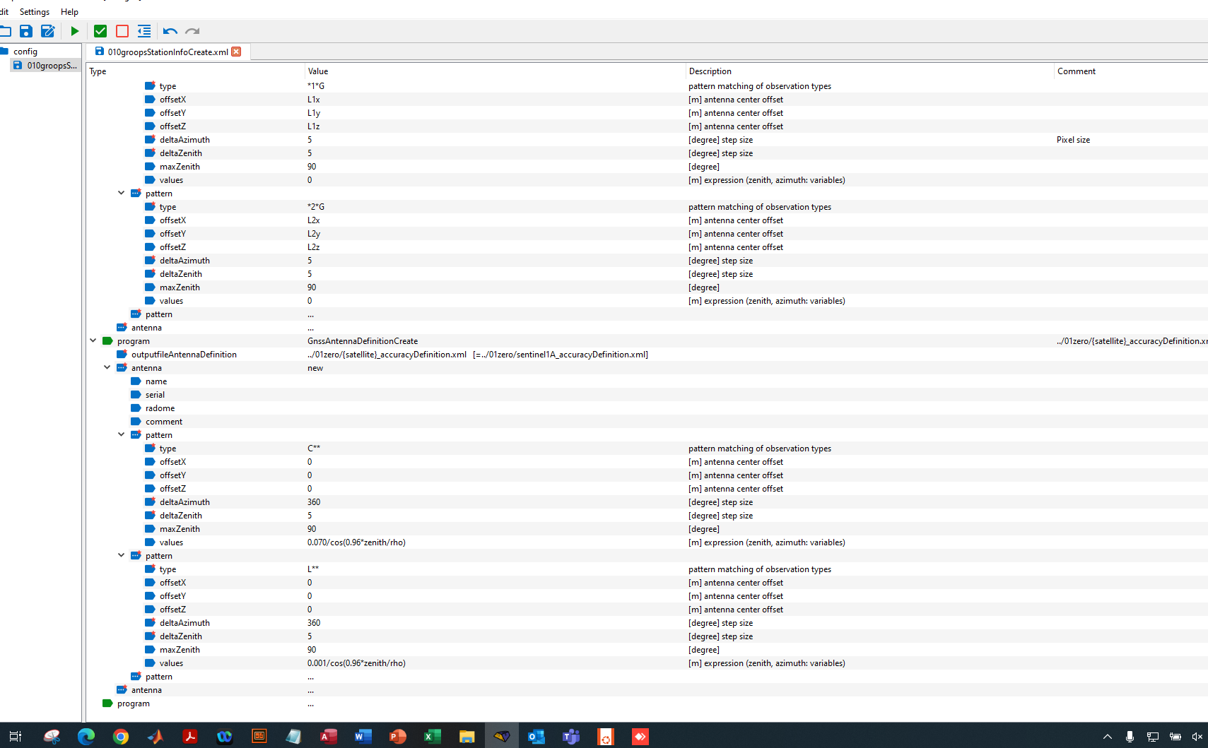Open the Help menu
This screenshot has height=748, width=1208.
[69, 11]
